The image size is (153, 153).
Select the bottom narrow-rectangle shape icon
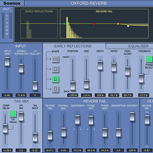coord(55,89)
